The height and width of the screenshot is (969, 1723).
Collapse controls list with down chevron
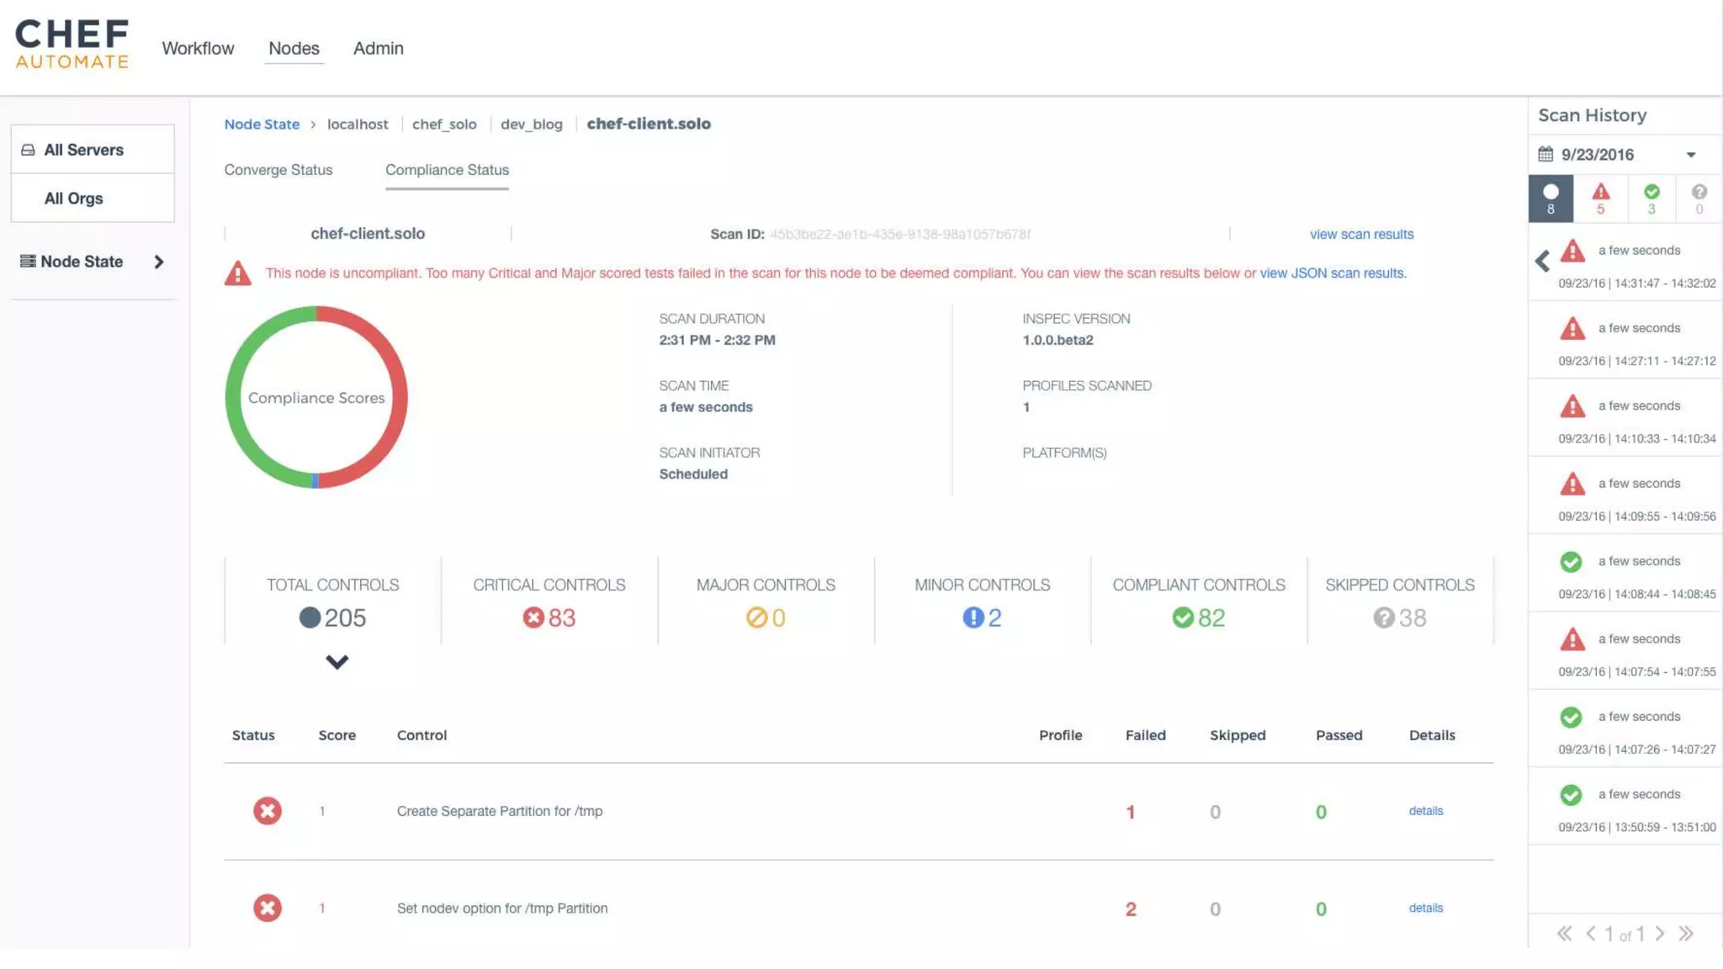coord(337,662)
